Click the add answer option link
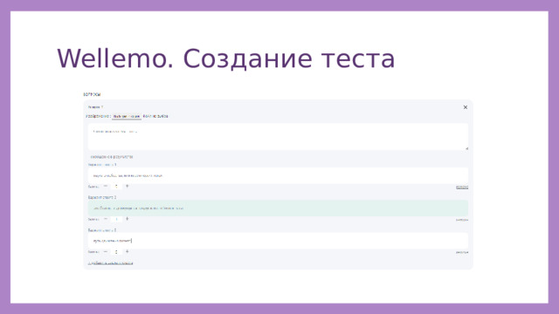 (111, 263)
